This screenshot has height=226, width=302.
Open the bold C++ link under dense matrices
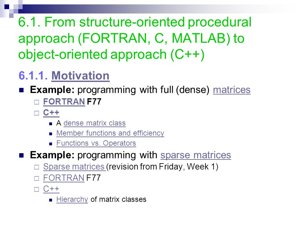[x=51, y=113]
